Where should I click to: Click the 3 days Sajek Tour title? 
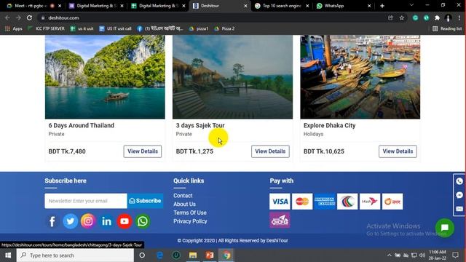click(200, 125)
